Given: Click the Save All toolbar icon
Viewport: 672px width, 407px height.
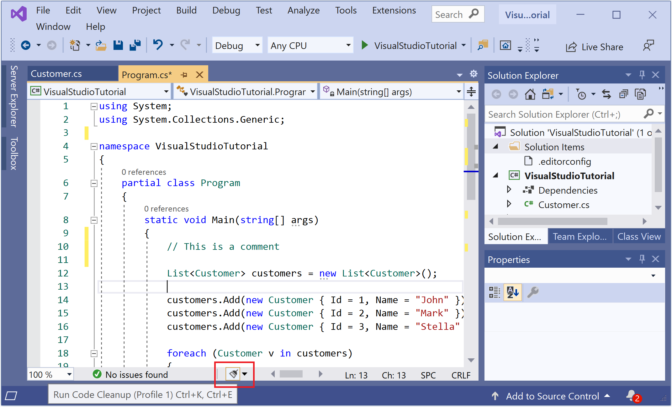Looking at the screenshot, I should (x=135, y=46).
